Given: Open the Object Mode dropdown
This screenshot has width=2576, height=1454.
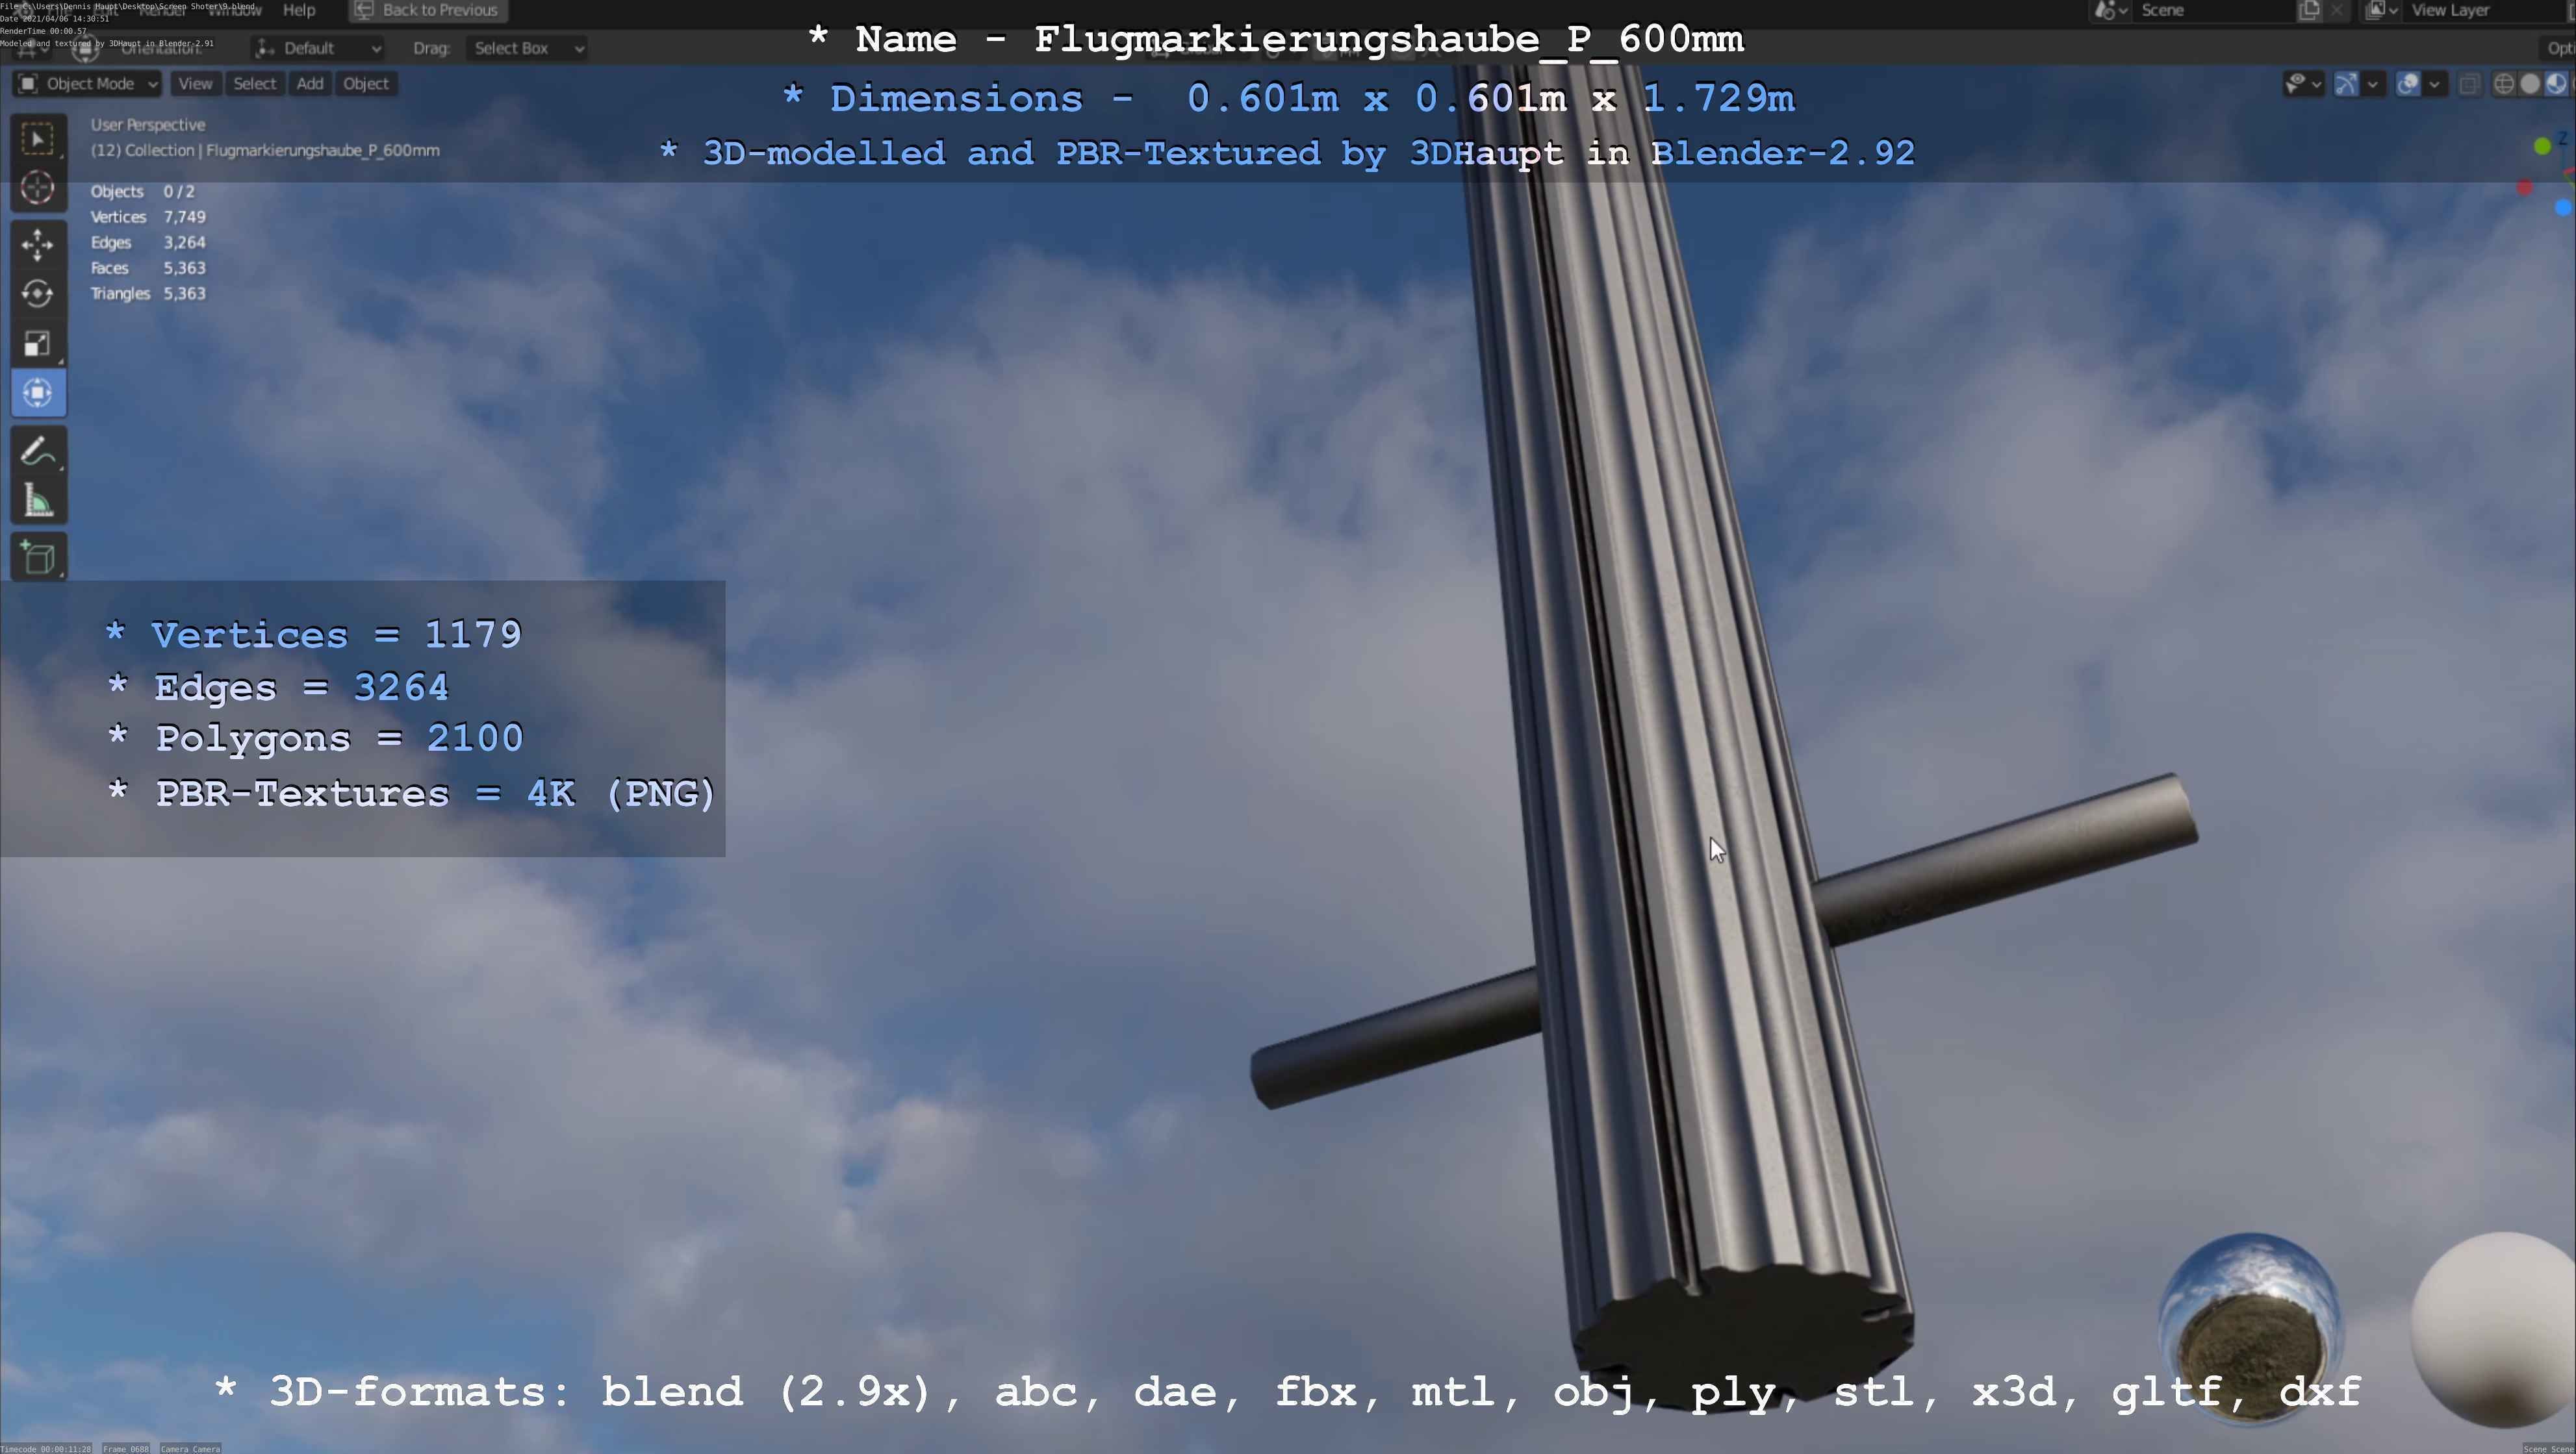Looking at the screenshot, I should tap(88, 84).
